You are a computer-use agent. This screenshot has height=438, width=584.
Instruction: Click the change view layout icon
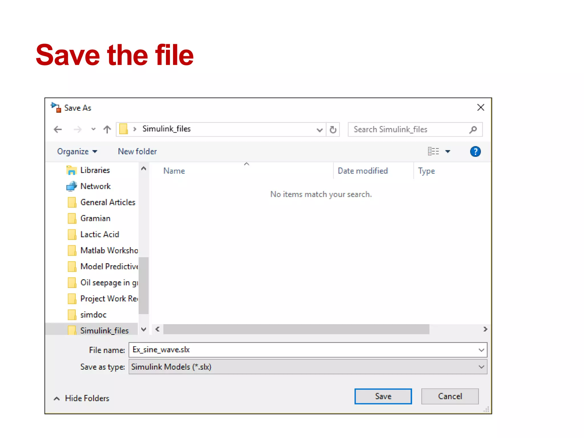click(x=433, y=151)
